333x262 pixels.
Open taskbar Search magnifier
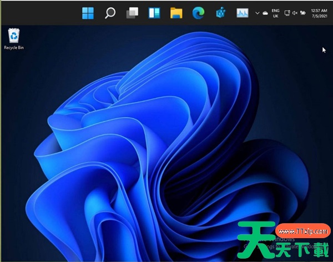click(x=110, y=12)
